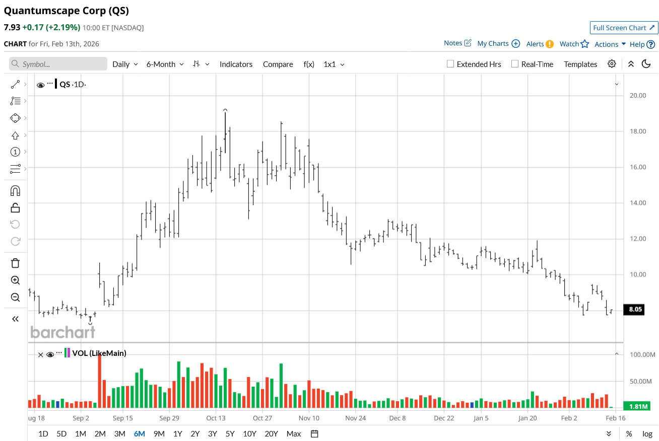Click the VOL color indicator swatch
The height and width of the screenshot is (441, 659).
tap(67, 352)
